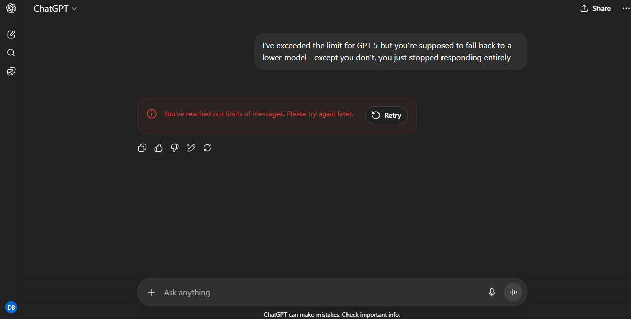Open search chats magnifier icon
Image resolution: width=631 pixels, height=319 pixels.
tap(11, 53)
